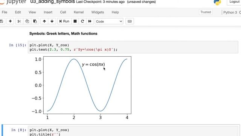Open the command palette keyboard icon
The width and height of the screenshot is (241, 136).
pos(130,21)
